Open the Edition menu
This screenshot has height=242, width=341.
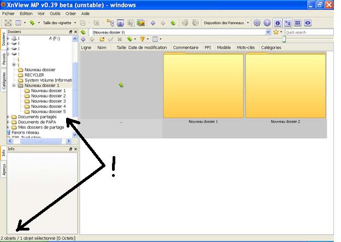26,14
